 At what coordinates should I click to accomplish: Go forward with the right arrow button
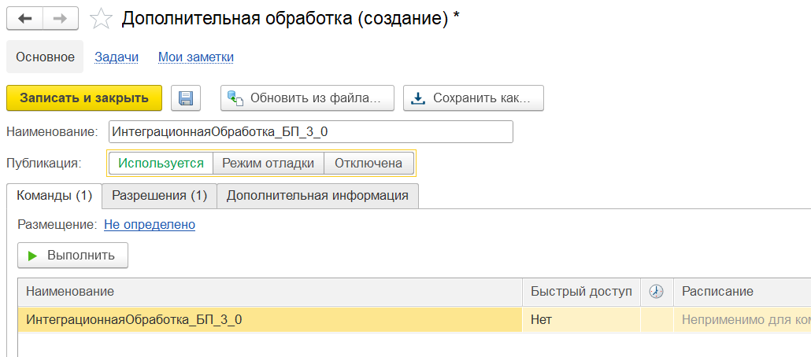61,19
